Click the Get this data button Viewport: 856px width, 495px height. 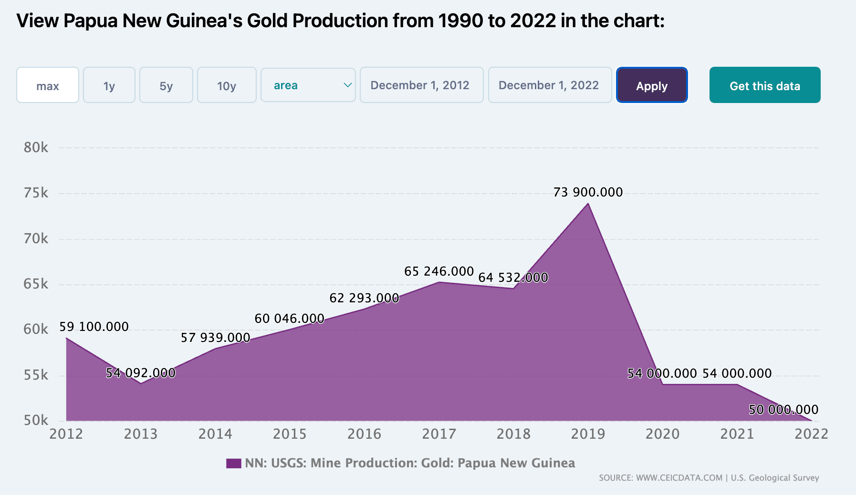pyautogui.click(x=765, y=85)
